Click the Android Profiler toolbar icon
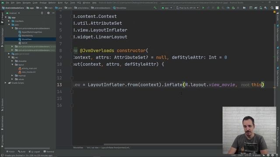The width and height of the screenshot is (280, 157). 228,8
